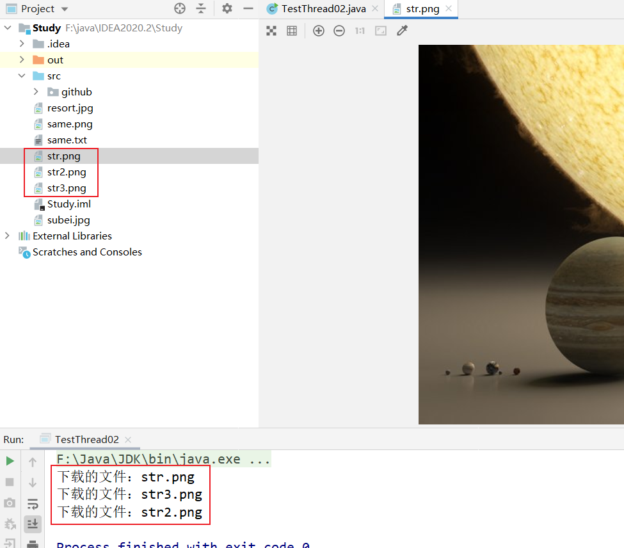Click the Select Opened File locate icon

pyautogui.click(x=180, y=8)
